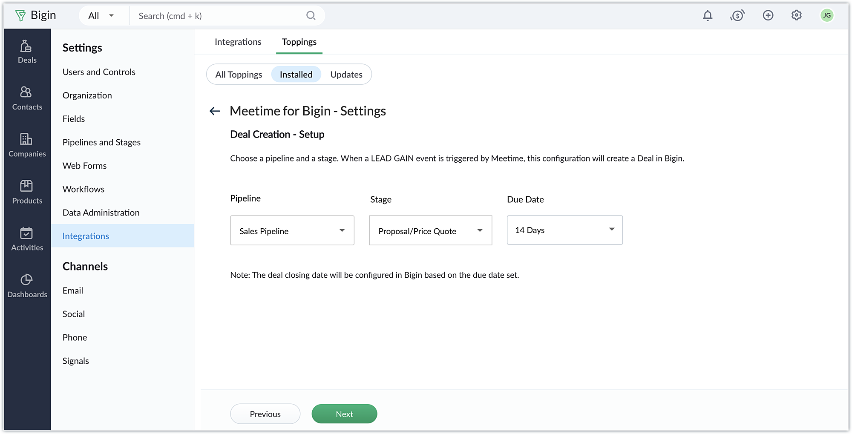Click the Meetime for Bigin - Settings title
This screenshot has width=852, height=434.
click(308, 111)
